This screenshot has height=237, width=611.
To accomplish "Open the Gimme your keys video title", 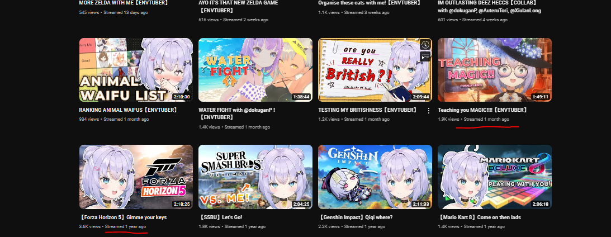I will (x=123, y=217).
